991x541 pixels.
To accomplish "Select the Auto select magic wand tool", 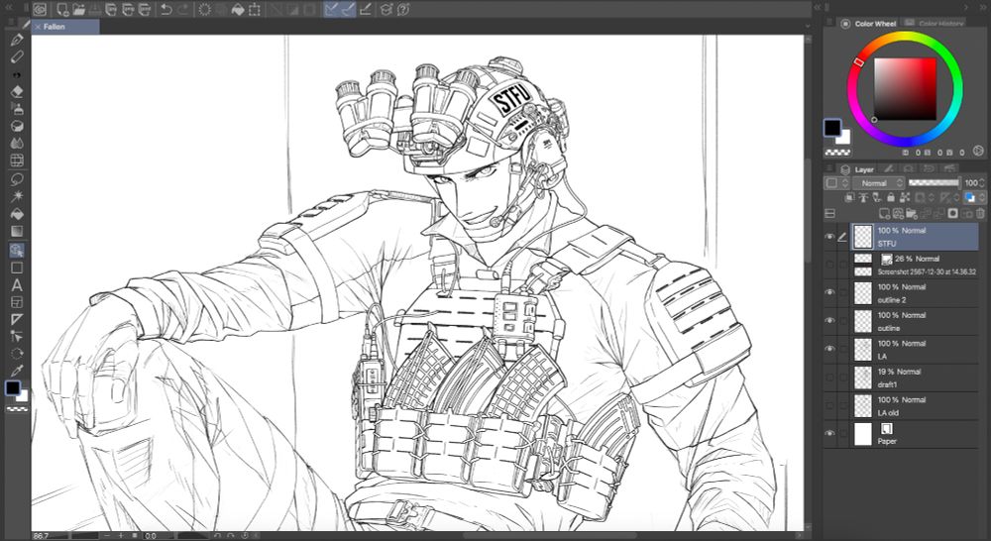I will (x=17, y=196).
